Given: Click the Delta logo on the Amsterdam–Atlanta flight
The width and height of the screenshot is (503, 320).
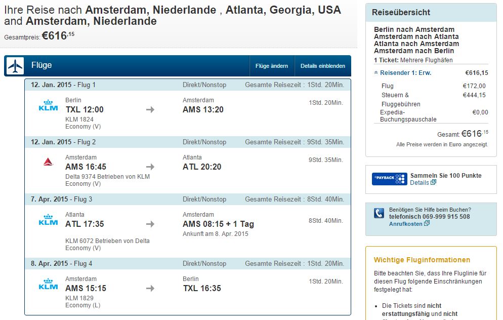Looking at the screenshot, I should (48, 162).
